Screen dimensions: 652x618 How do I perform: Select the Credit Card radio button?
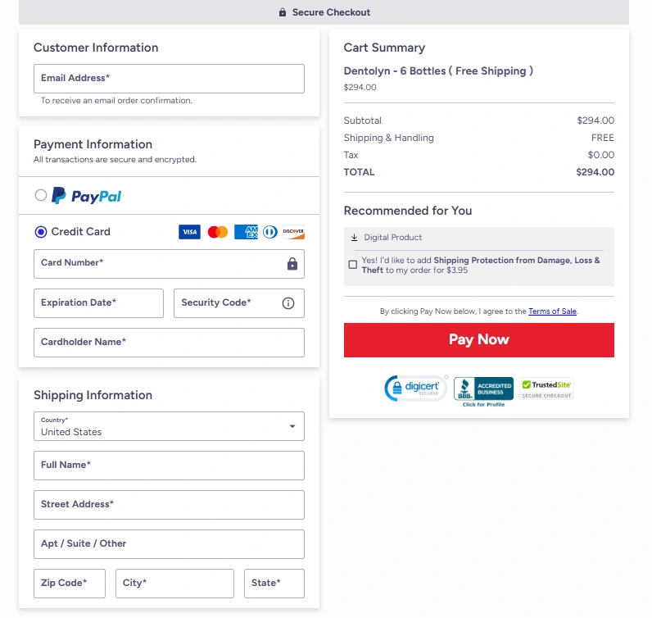(x=41, y=232)
